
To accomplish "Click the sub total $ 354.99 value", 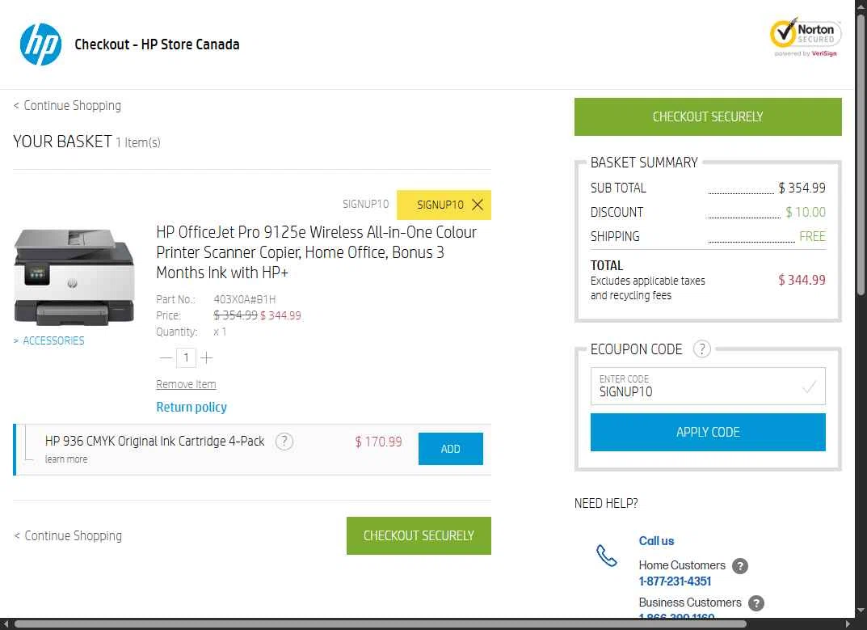I will click(x=802, y=188).
